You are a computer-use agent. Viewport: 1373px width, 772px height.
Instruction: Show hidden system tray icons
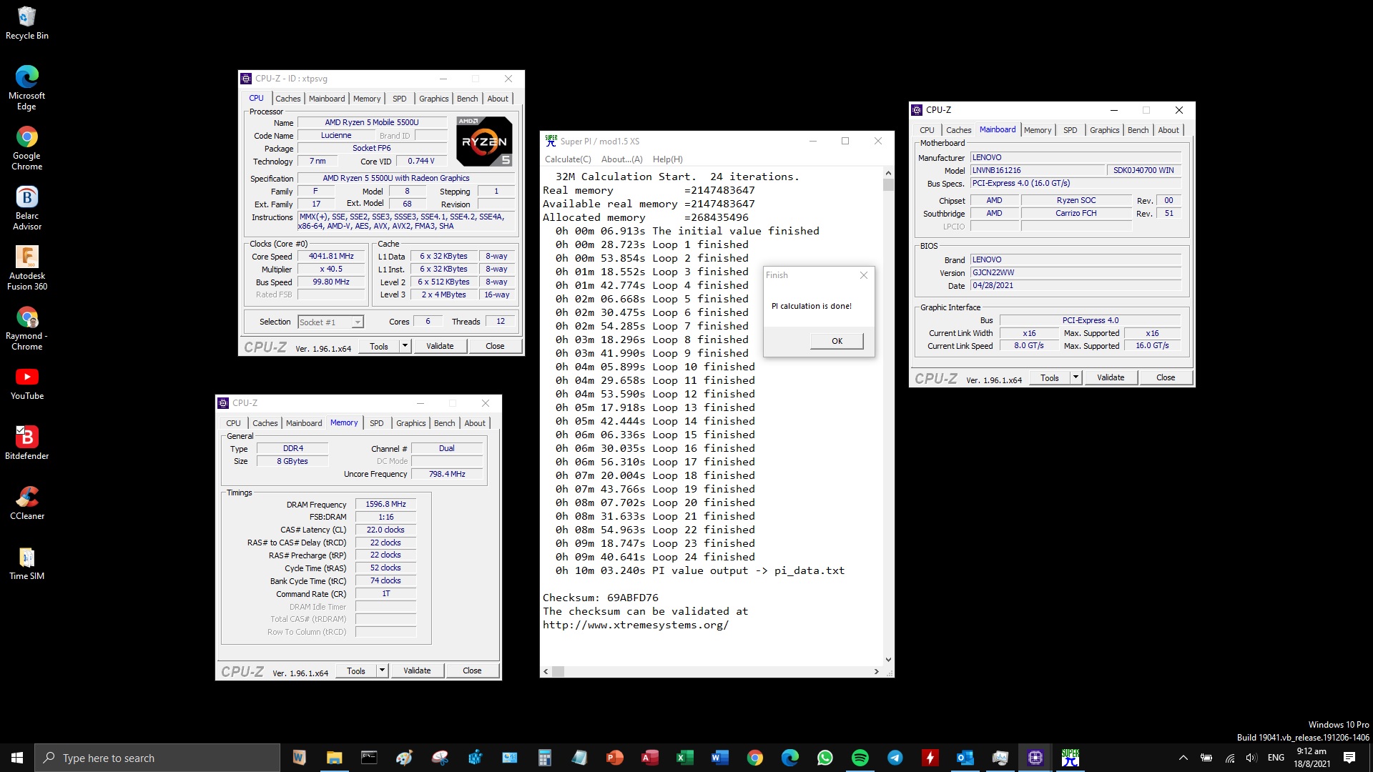click(1183, 758)
